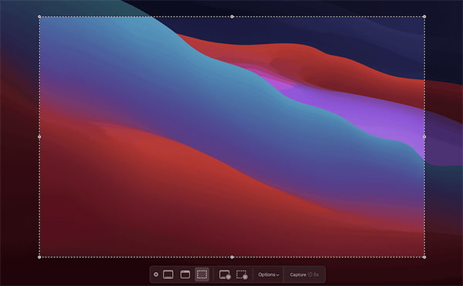The width and height of the screenshot is (463, 286).
Task: Click the bottom-right selection corner handle
Action: [424, 257]
